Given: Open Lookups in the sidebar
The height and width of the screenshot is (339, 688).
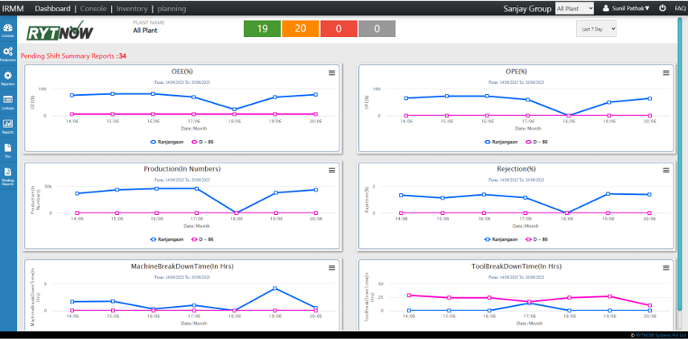Looking at the screenshot, I should [7, 101].
